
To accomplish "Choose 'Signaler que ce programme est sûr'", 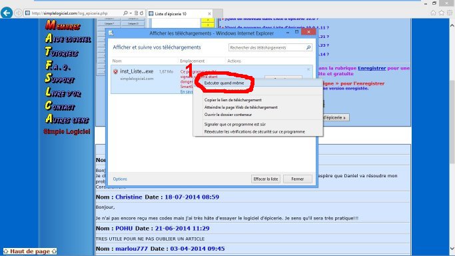I will (234, 124).
